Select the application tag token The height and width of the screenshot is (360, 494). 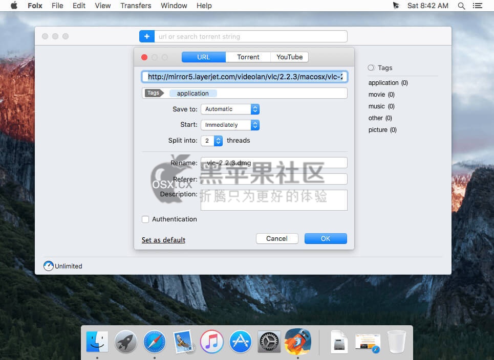(x=193, y=93)
